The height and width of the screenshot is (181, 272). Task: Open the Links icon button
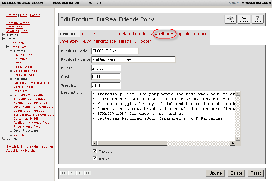(x=244, y=19)
